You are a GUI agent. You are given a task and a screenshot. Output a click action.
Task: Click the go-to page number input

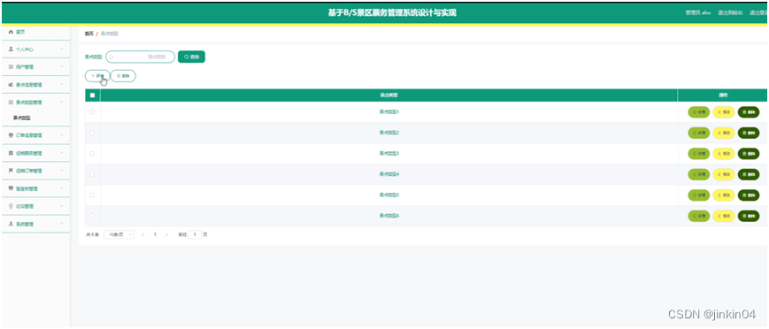pyautogui.click(x=195, y=235)
